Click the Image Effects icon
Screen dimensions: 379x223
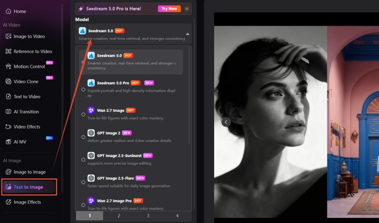click(8, 202)
